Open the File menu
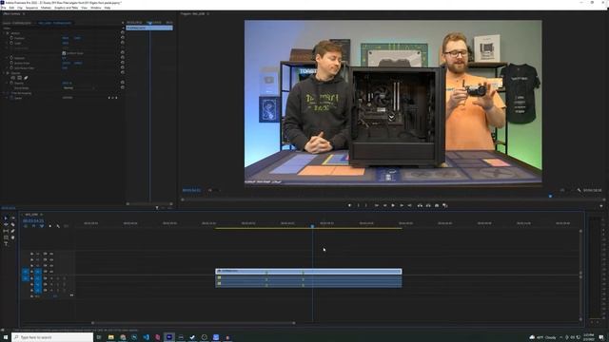The height and width of the screenshot is (342, 609). click(x=4, y=8)
